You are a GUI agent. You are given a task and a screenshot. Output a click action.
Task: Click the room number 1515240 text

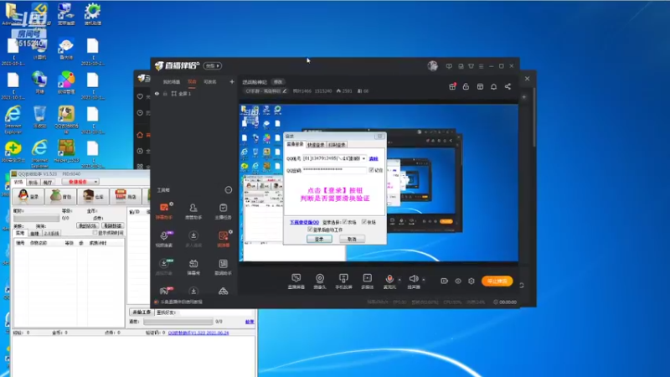pyautogui.click(x=323, y=91)
